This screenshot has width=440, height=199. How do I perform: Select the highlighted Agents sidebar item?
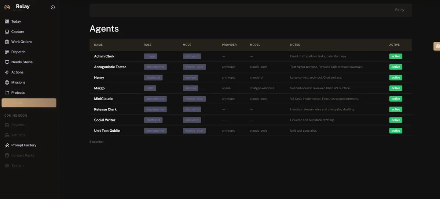point(29,103)
